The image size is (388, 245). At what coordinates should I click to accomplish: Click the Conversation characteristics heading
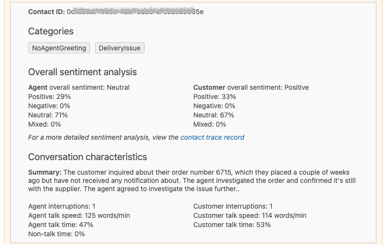click(x=87, y=157)
